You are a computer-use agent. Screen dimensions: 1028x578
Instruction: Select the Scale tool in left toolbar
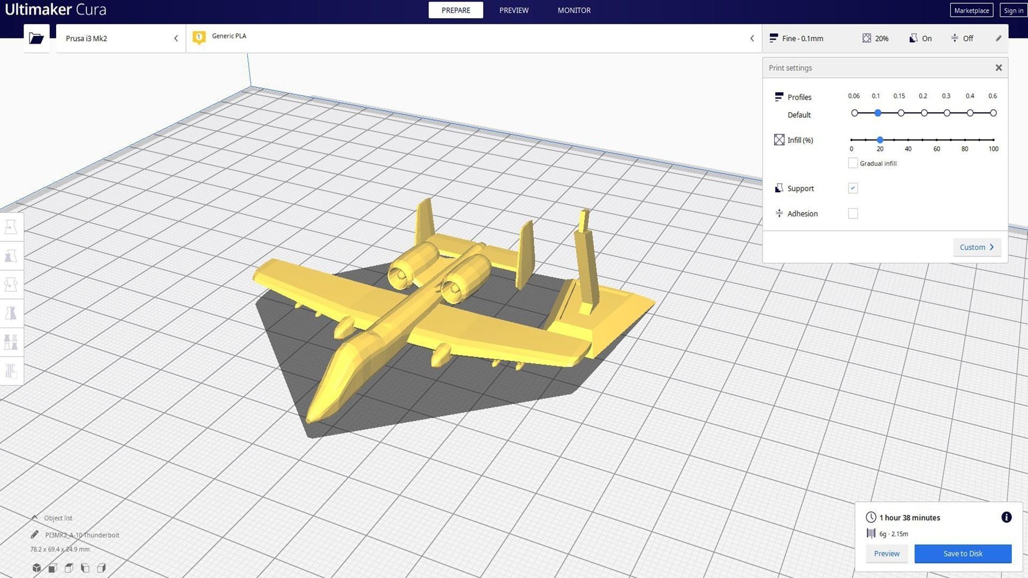(x=11, y=256)
